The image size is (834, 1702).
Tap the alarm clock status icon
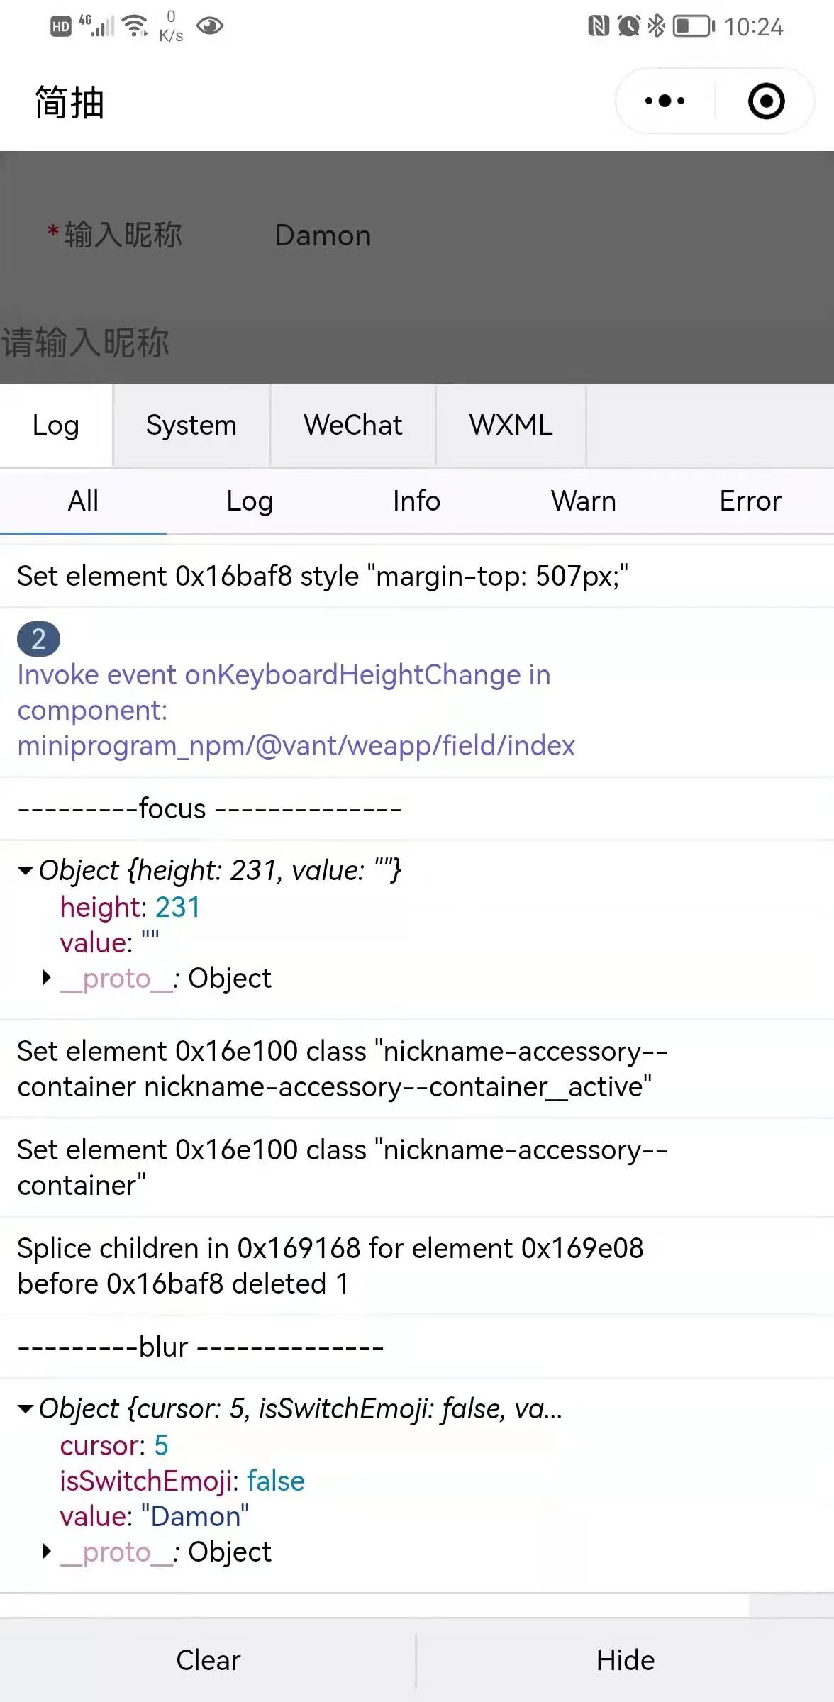628,26
